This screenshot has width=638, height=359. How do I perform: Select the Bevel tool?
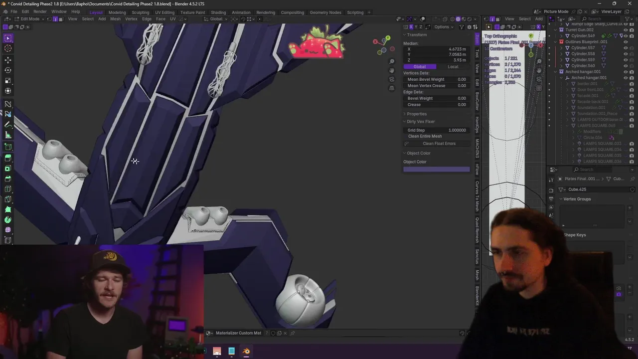pos(8,179)
